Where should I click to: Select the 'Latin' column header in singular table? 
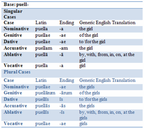click(41, 23)
